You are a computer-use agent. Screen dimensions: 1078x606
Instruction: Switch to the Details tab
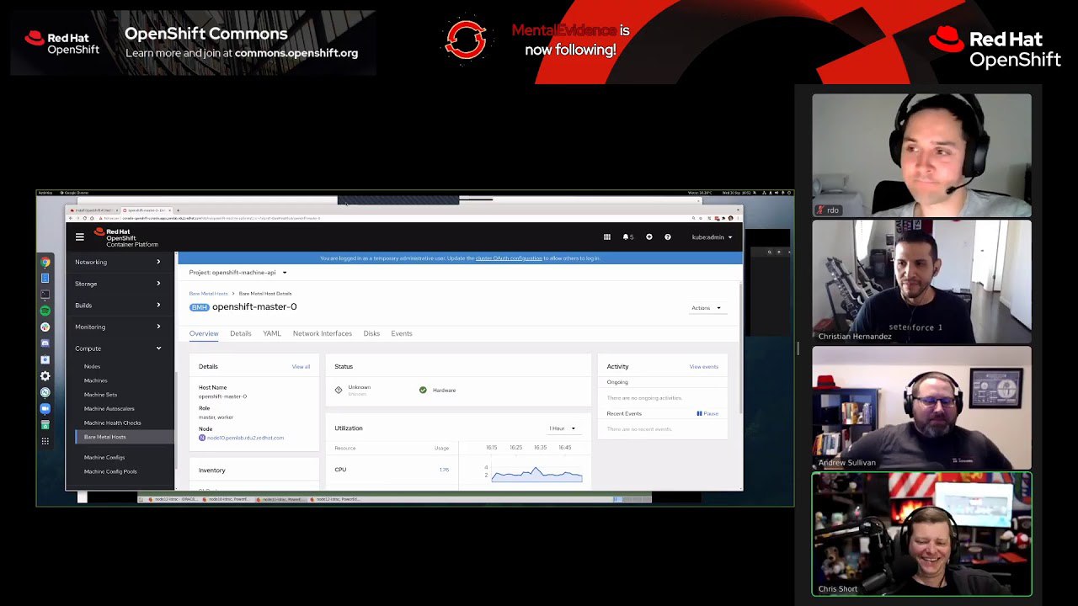241,333
